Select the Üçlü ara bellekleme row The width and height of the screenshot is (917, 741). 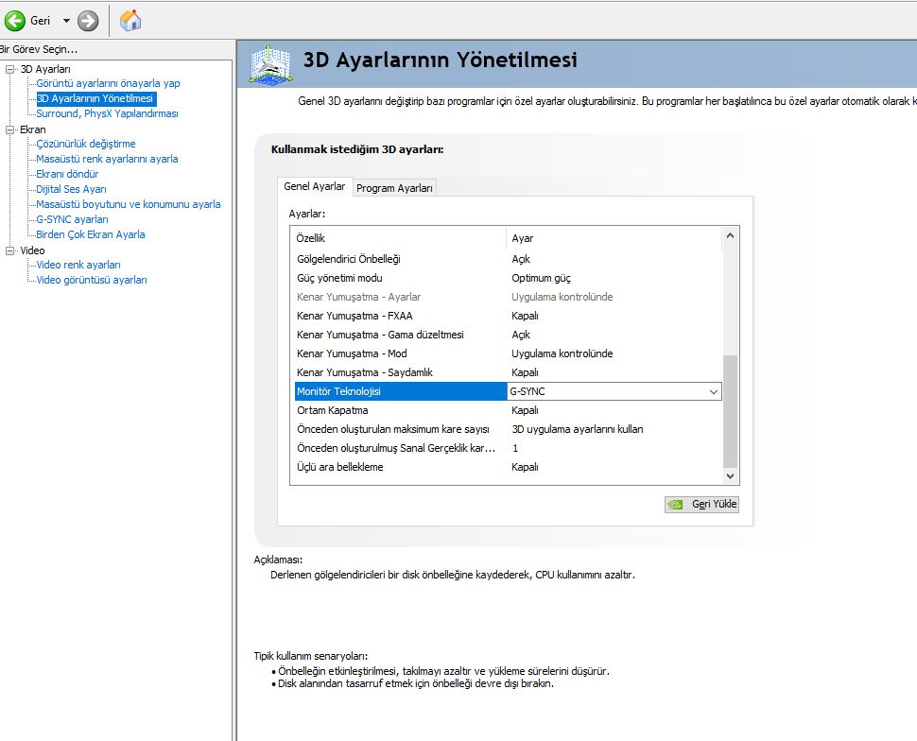507,467
